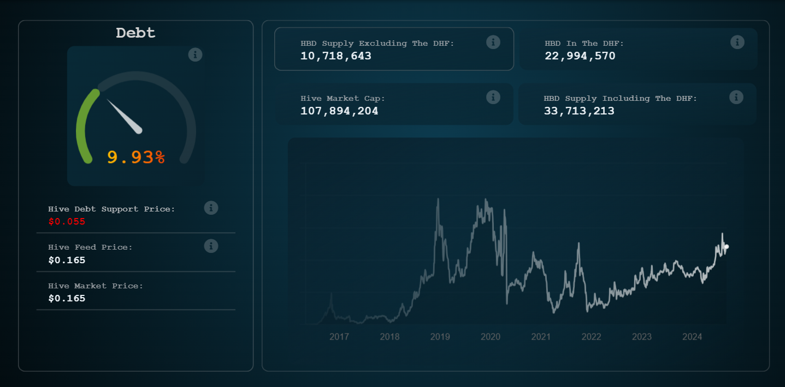Click the Hive Market Cap info icon
This screenshot has height=387, width=785.
493,97
